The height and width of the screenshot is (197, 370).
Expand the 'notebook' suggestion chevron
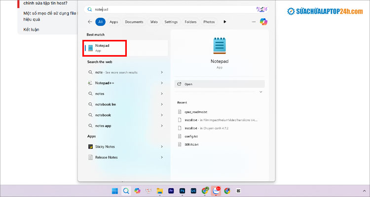point(162,115)
